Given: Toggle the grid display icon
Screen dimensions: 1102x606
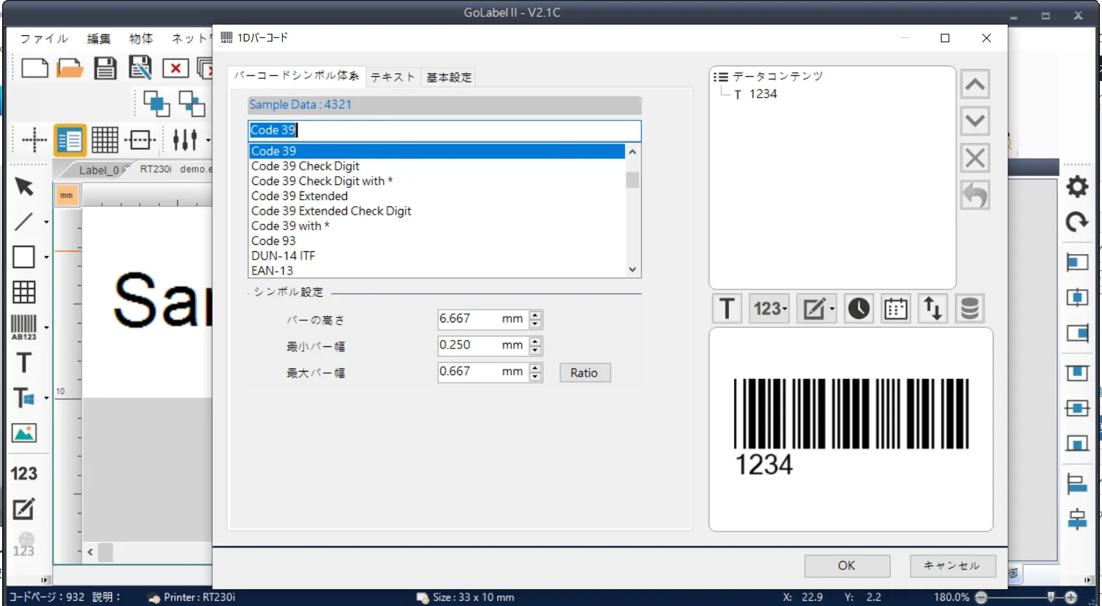Looking at the screenshot, I should coord(105,140).
